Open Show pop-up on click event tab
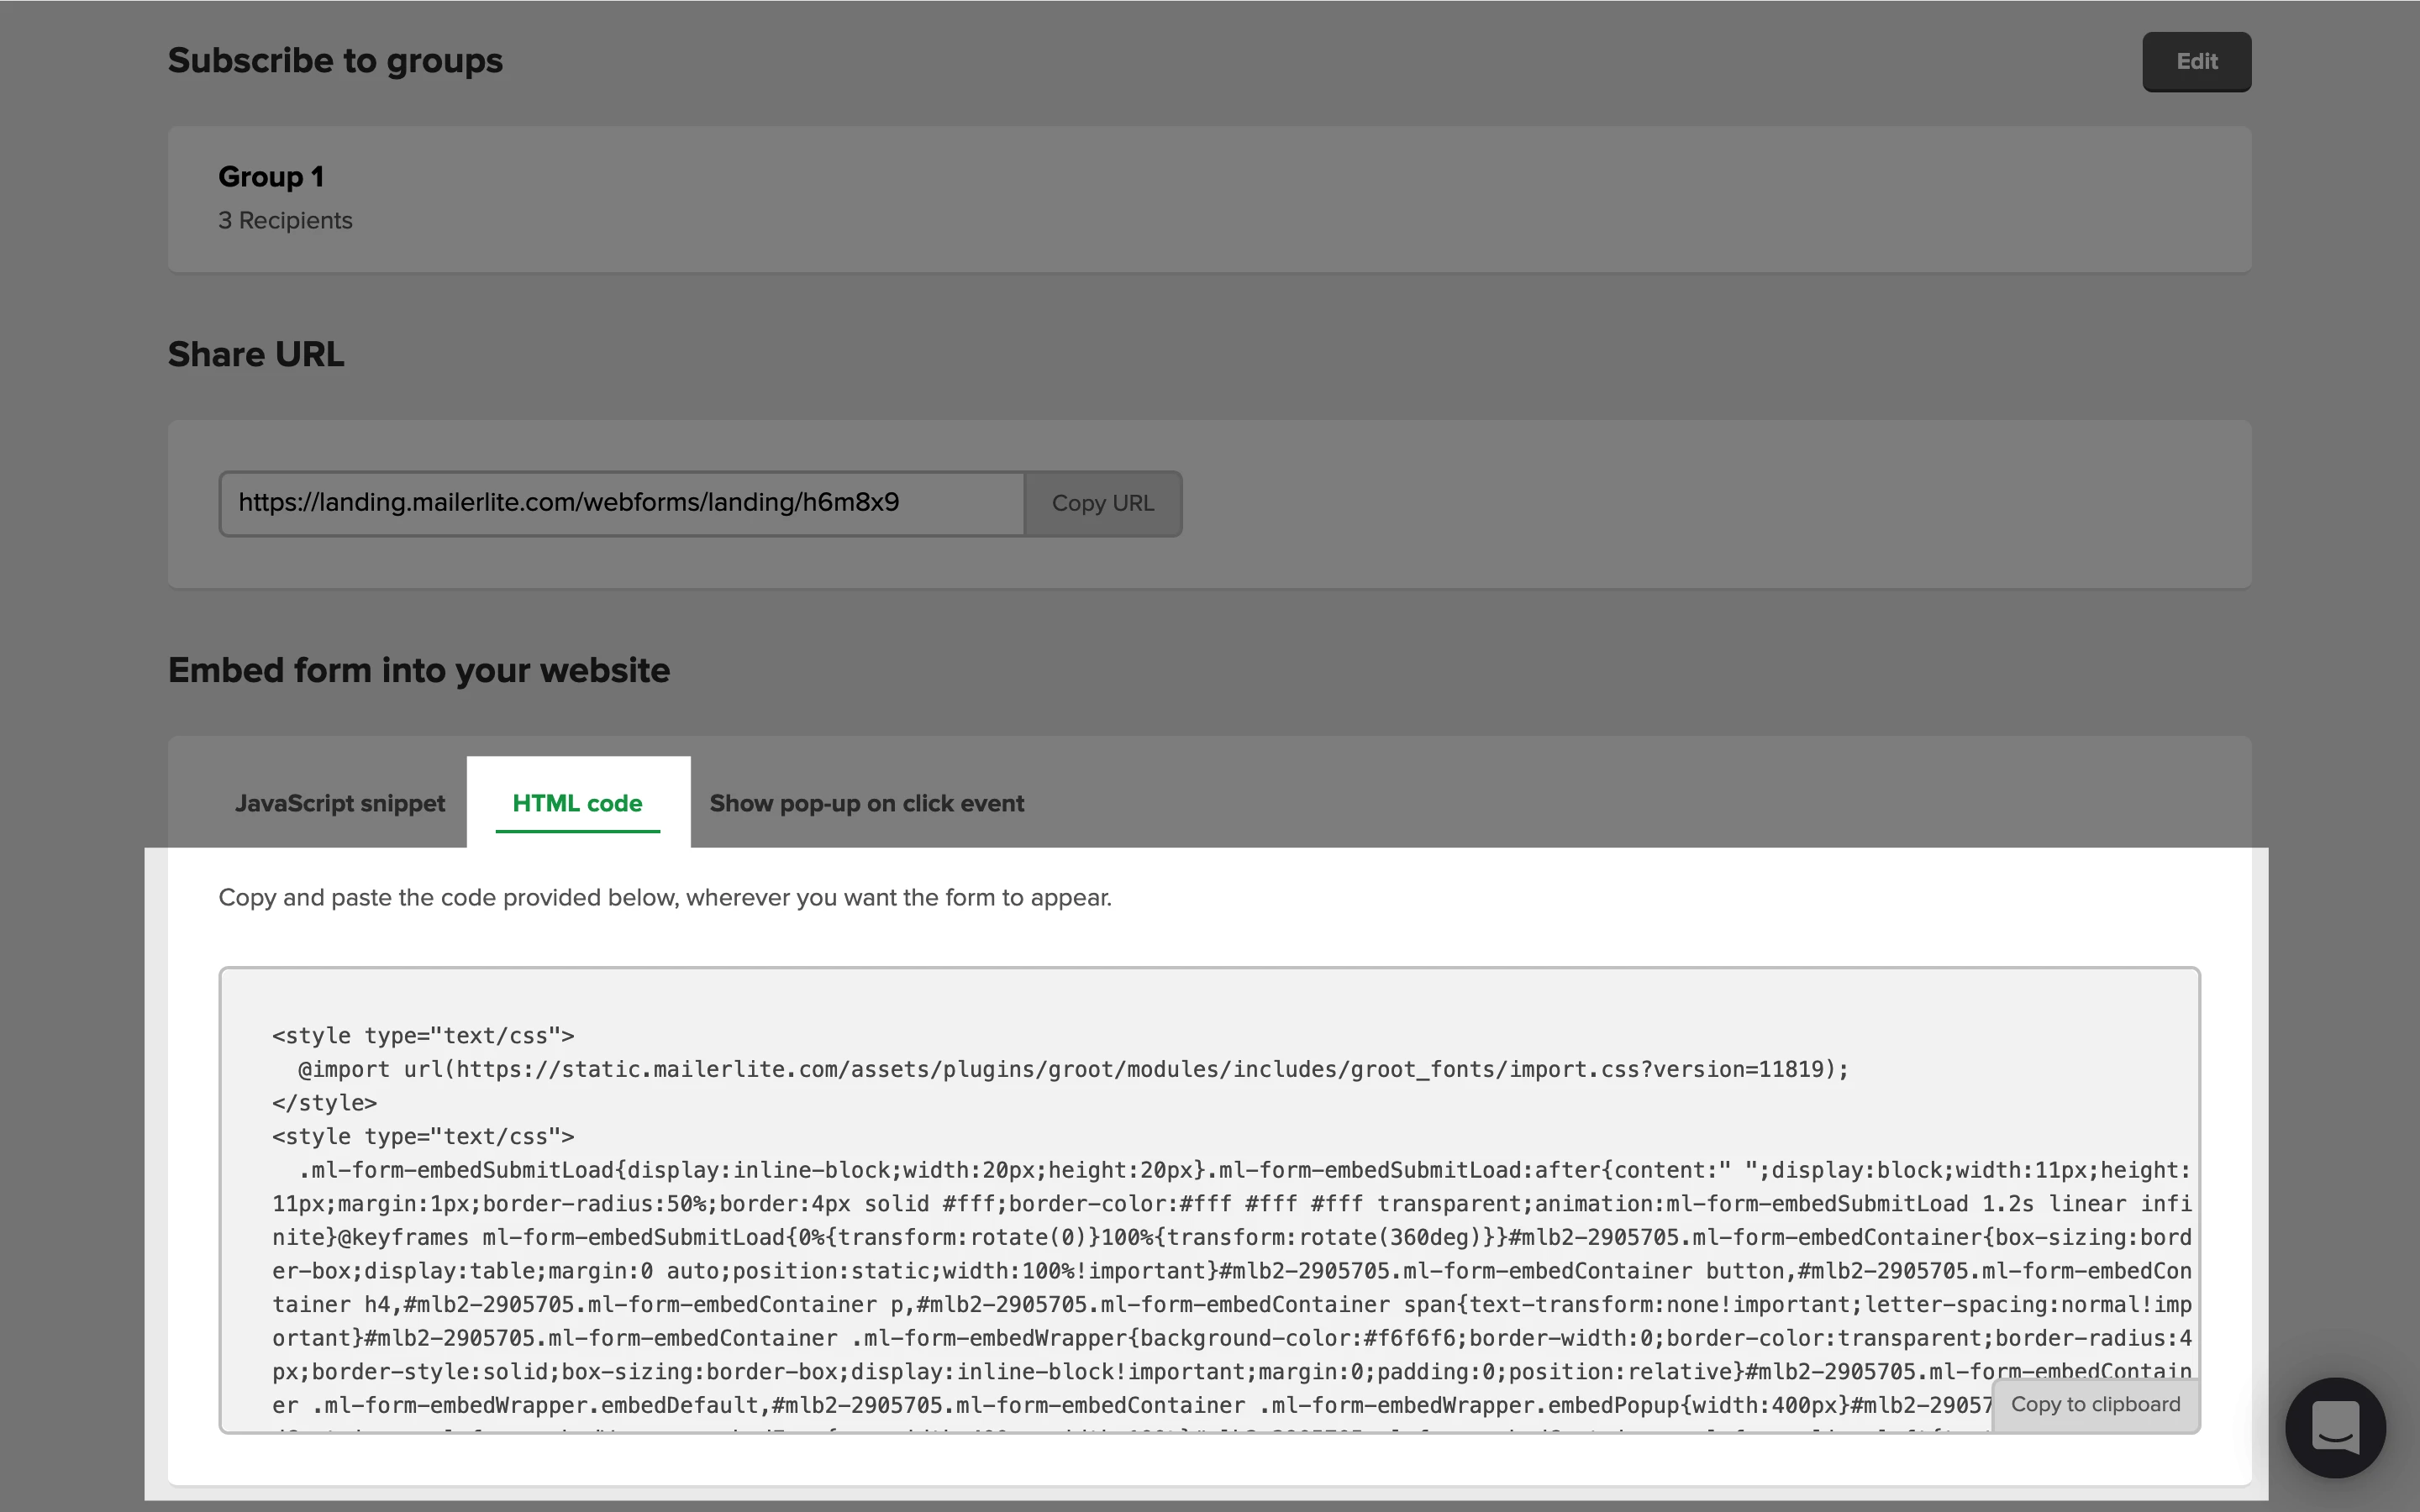This screenshot has height=1512, width=2420. tap(866, 803)
